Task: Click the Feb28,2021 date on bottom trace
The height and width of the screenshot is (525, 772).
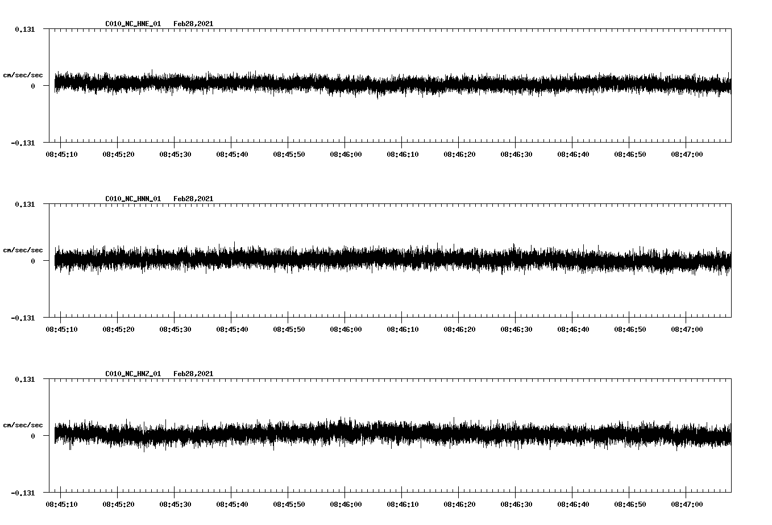Action: pyautogui.click(x=193, y=374)
